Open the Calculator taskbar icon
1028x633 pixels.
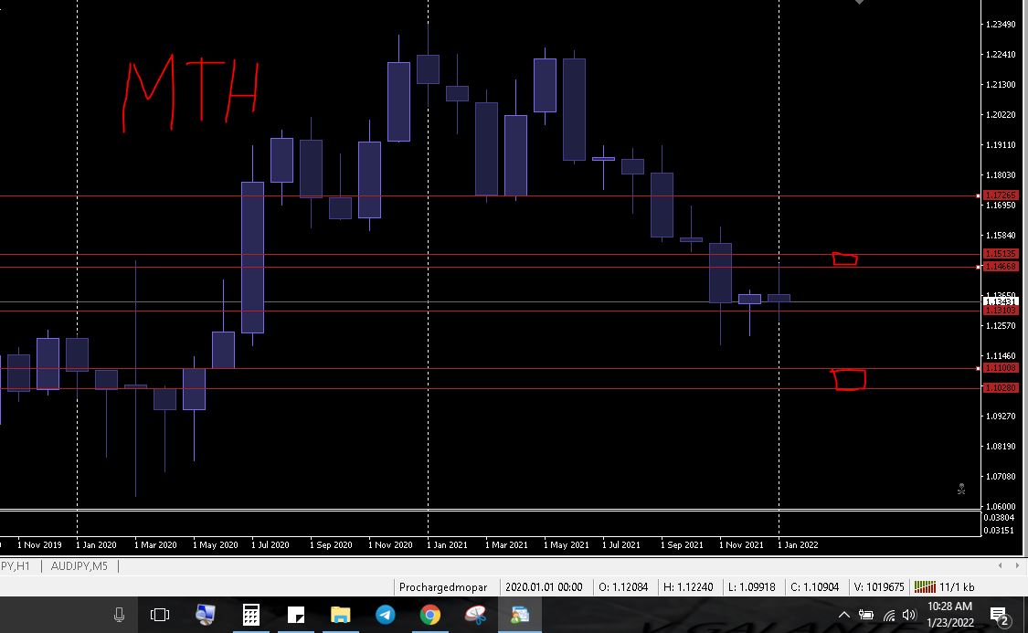[x=251, y=615]
